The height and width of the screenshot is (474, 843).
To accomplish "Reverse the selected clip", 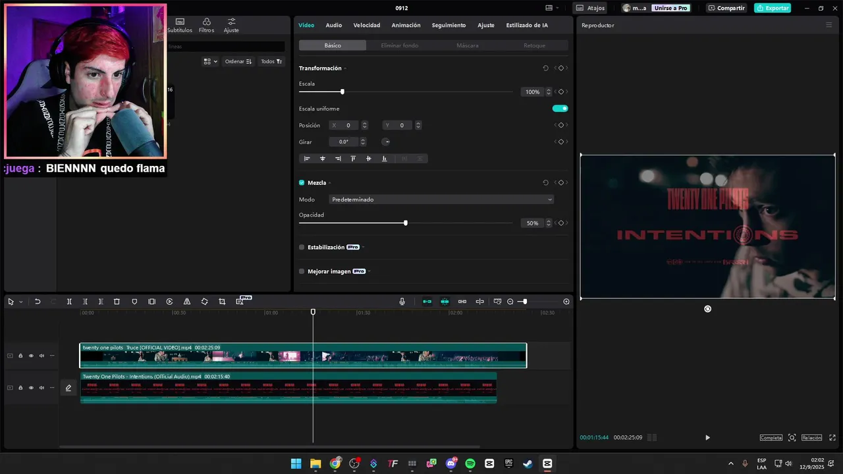I will 169,302.
